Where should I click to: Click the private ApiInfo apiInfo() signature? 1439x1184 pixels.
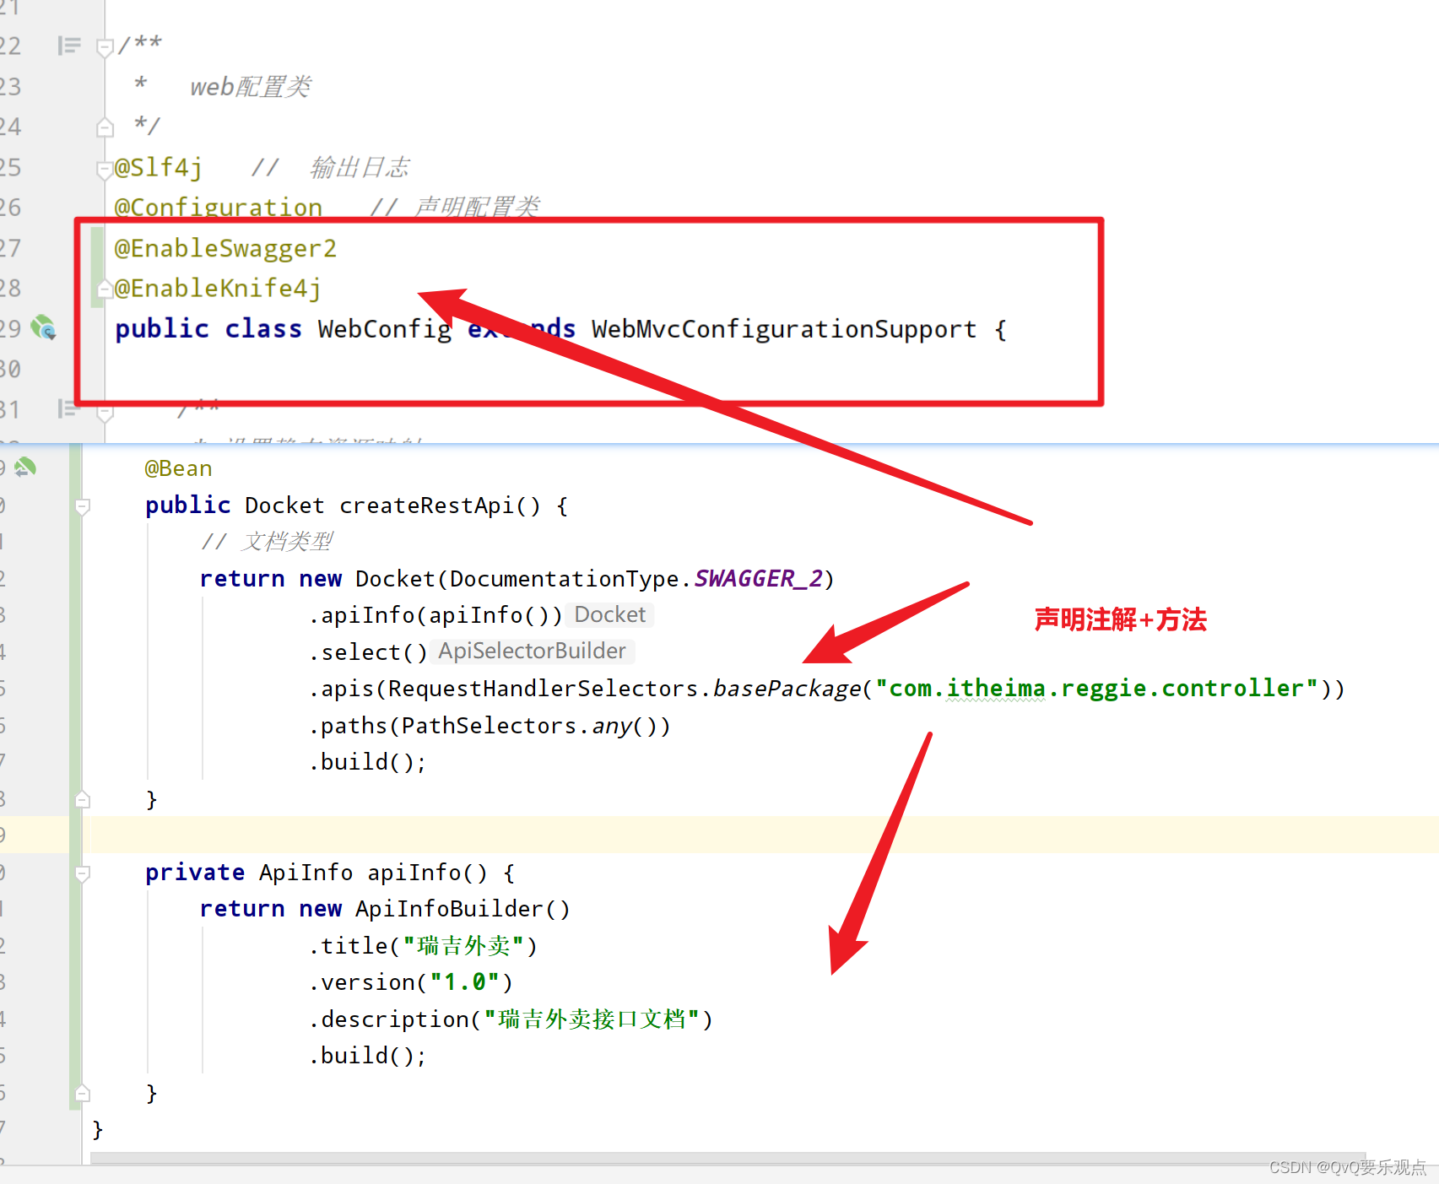coord(330,873)
